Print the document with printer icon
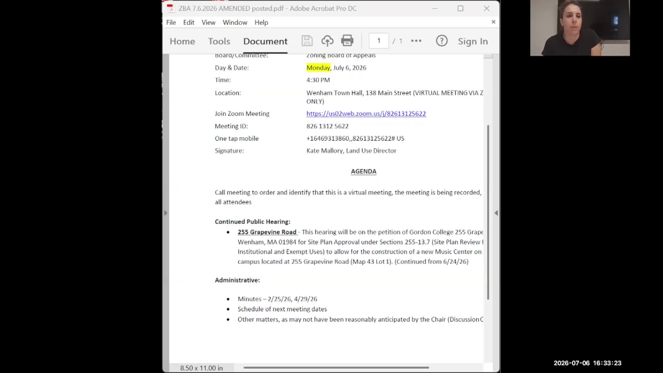 click(x=347, y=41)
